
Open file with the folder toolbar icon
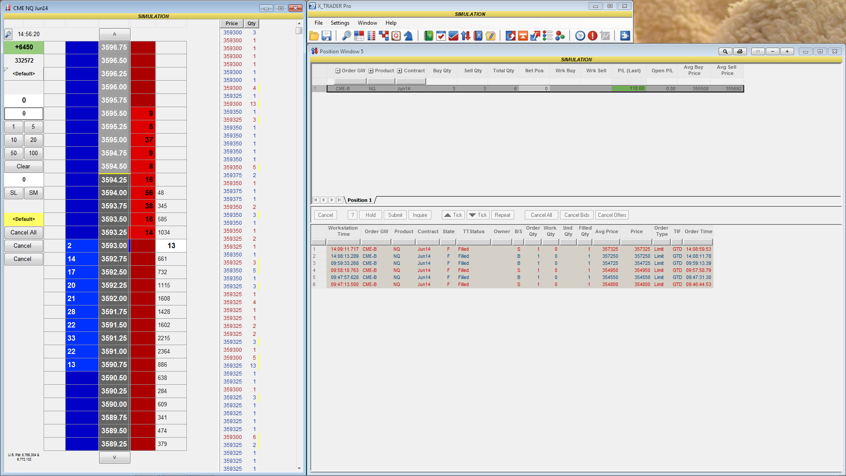coord(314,36)
